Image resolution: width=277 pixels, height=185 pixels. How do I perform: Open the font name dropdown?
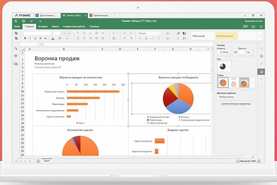click(x=51, y=33)
